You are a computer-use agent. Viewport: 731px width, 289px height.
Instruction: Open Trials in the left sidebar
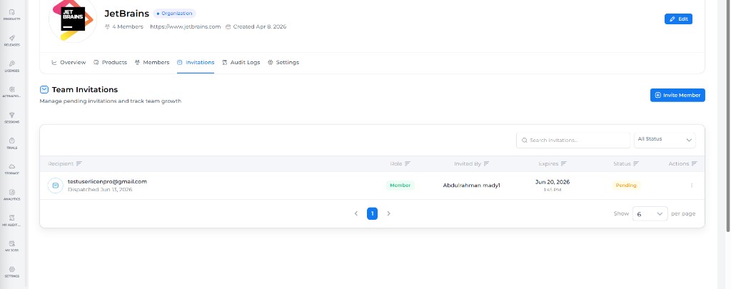[x=11, y=143]
